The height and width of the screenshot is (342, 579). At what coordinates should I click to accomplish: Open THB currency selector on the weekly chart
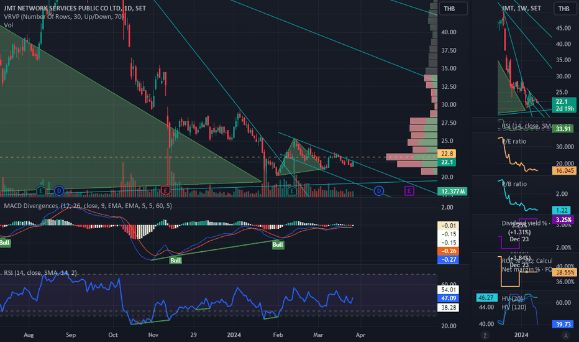pos(564,9)
